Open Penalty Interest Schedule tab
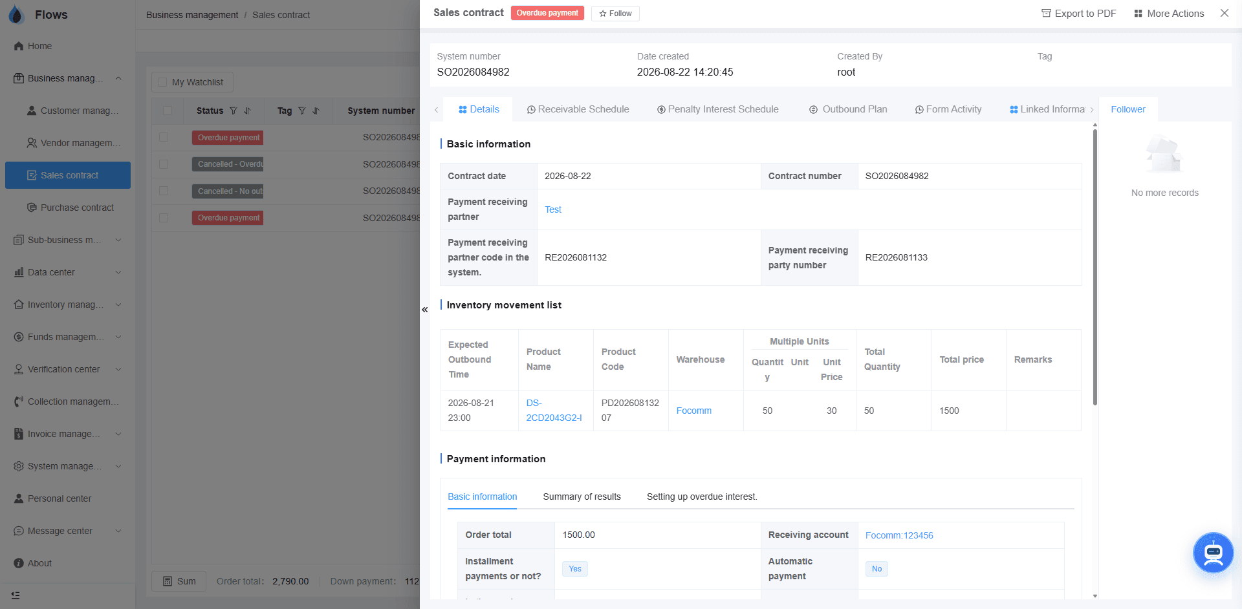Viewport: 1242px width, 609px height. coord(717,109)
